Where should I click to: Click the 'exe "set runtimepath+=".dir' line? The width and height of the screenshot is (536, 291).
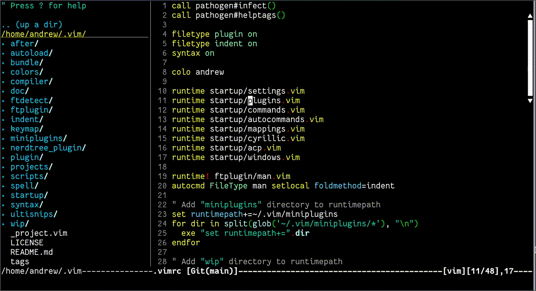click(245, 233)
